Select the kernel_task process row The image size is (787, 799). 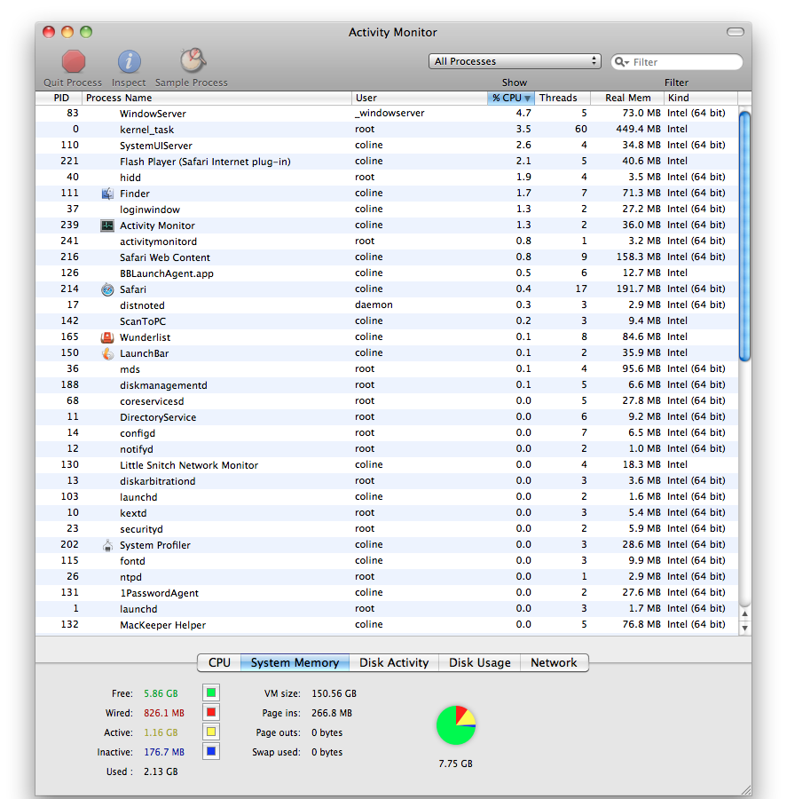coord(387,129)
